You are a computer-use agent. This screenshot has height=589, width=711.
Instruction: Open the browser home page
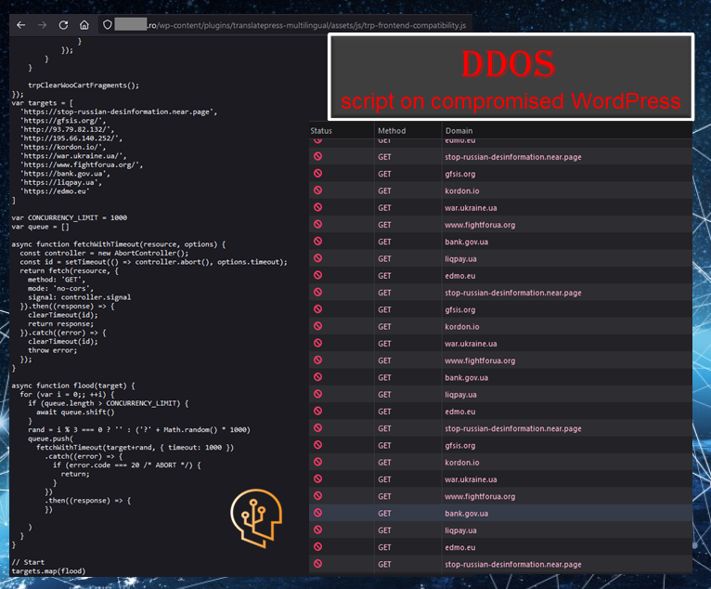pos(84,25)
